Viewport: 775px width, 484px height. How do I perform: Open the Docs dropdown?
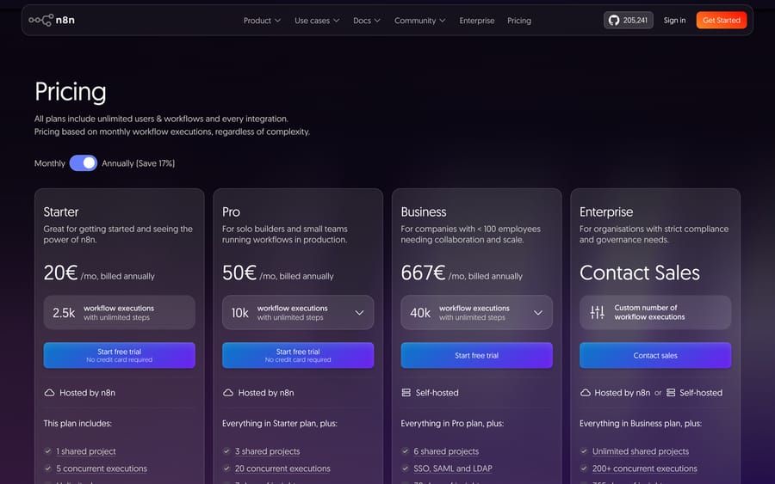click(366, 21)
